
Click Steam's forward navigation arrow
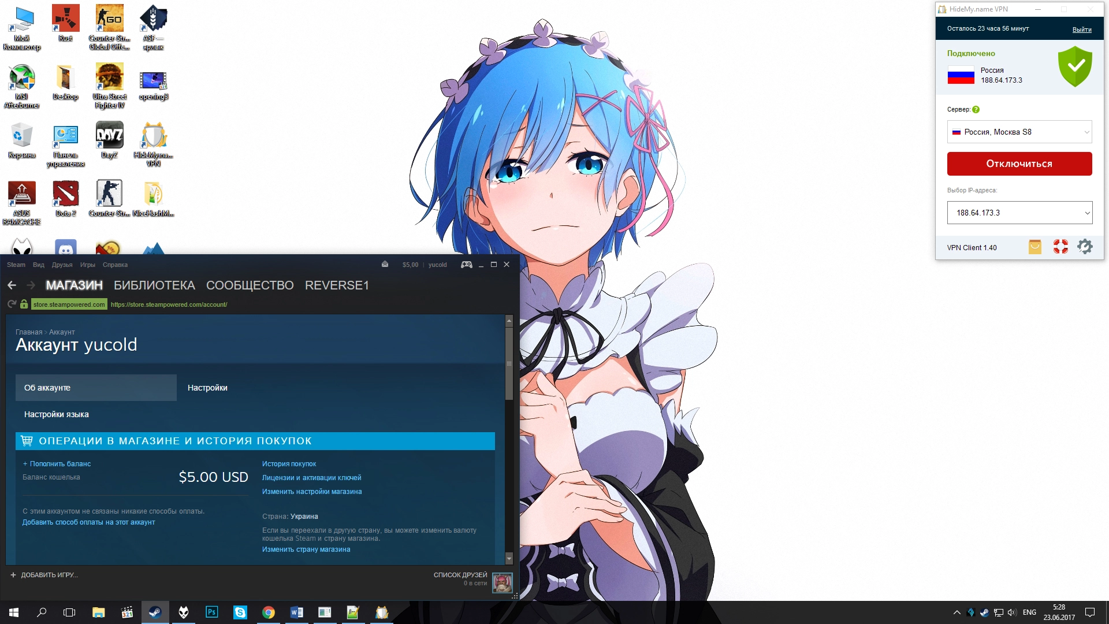point(31,285)
